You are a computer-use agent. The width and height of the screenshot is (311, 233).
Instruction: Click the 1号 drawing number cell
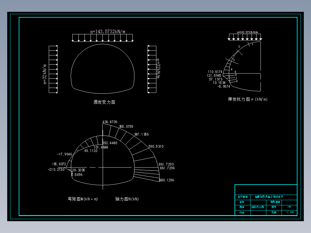pos(289,207)
